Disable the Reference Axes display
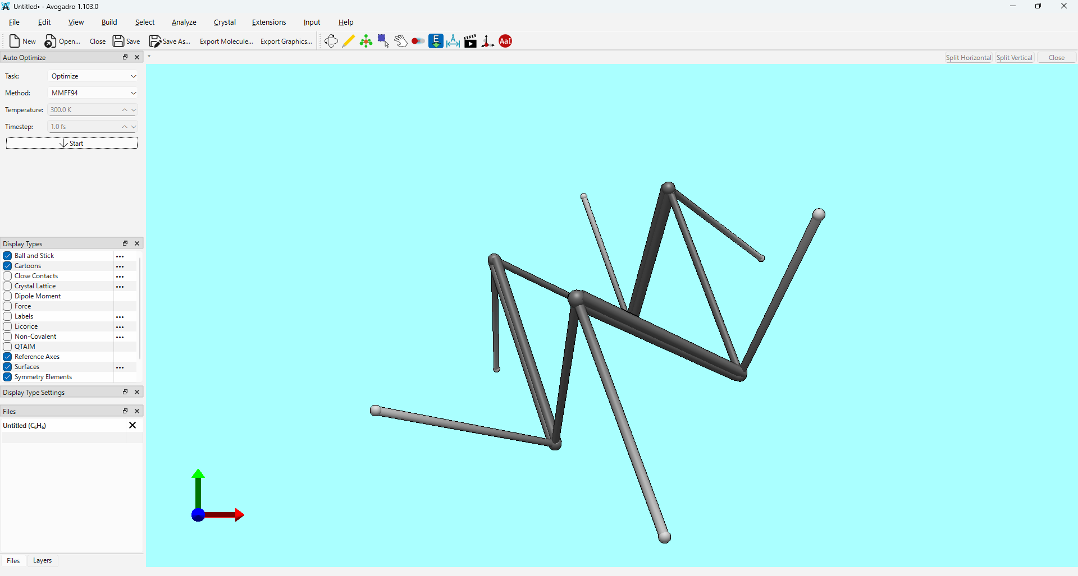The width and height of the screenshot is (1078, 576). click(x=7, y=357)
